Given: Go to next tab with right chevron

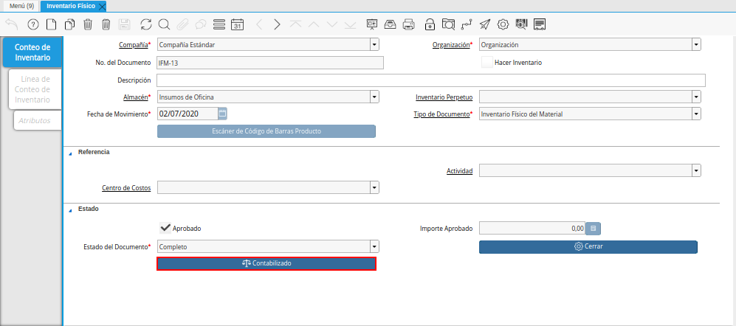Looking at the screenshot, I should [277, 24].
